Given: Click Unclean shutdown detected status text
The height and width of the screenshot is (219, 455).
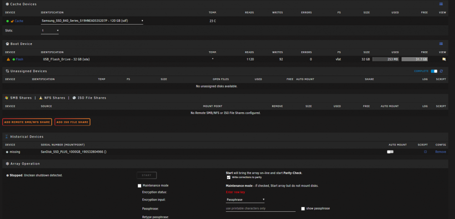Looking at the screenshot, I should tap(43, 175).
